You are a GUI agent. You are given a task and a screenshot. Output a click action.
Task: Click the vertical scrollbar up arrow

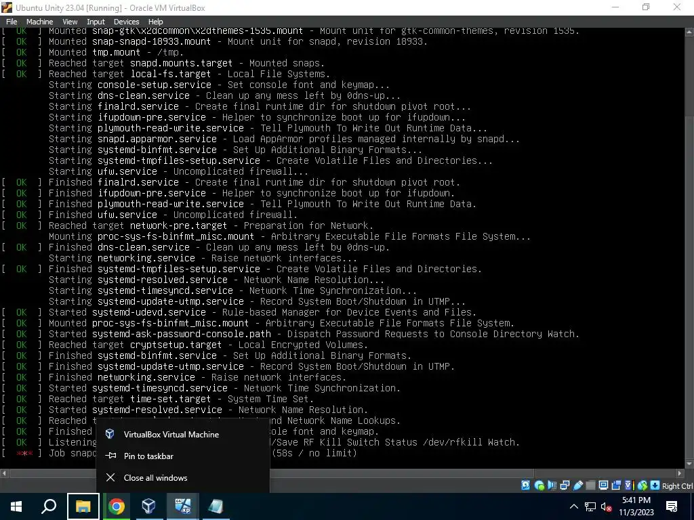coord(689,32)
